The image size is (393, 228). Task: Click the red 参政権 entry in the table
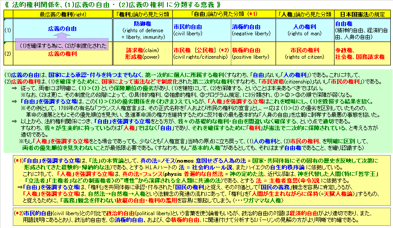point(344,50)
